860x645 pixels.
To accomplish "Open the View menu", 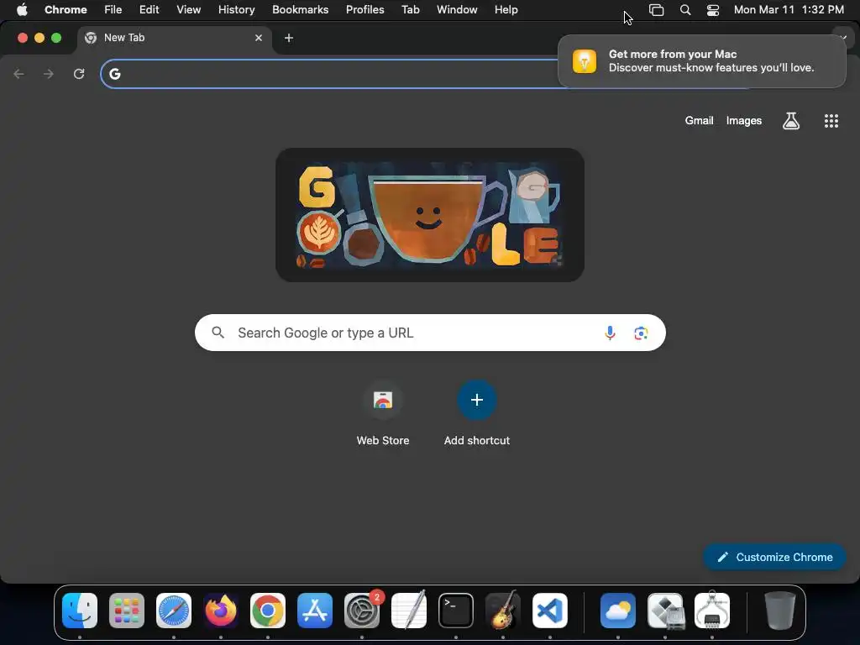I will pos(188,9).
